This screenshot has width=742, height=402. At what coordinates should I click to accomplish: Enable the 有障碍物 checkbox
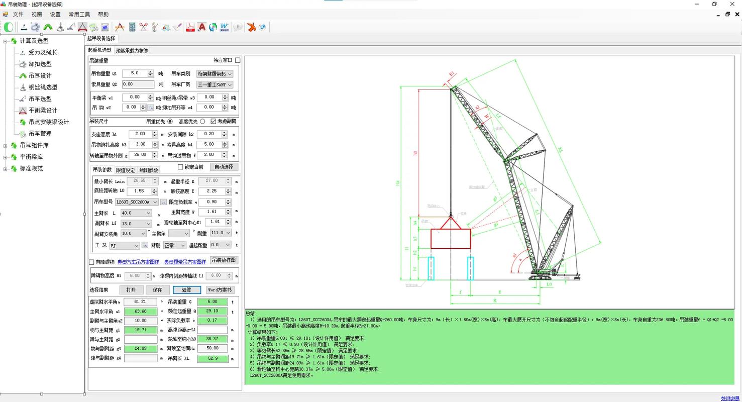[x=91, y=262]
